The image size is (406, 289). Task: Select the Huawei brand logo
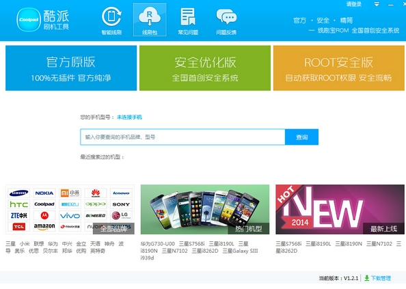tap(96, 193)
